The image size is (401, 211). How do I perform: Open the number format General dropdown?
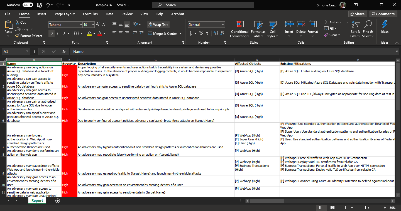(223, 25)
